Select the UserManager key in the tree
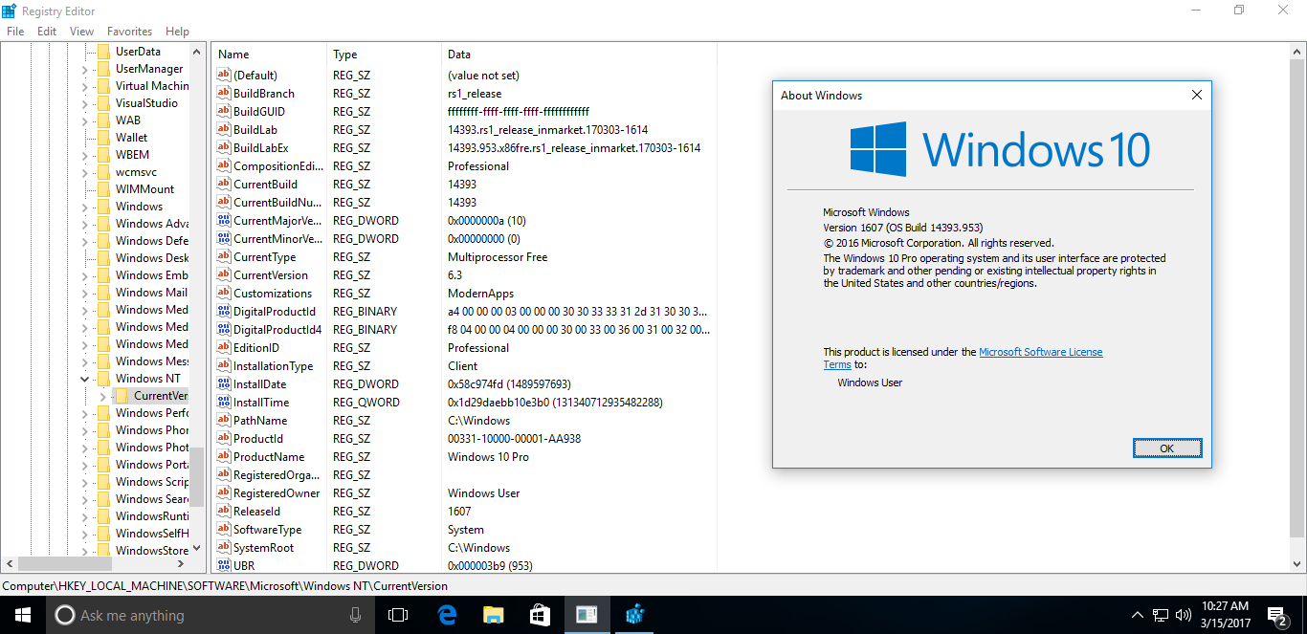The image size is (1307, 634). pyautogui.click(x=149, y=69)
